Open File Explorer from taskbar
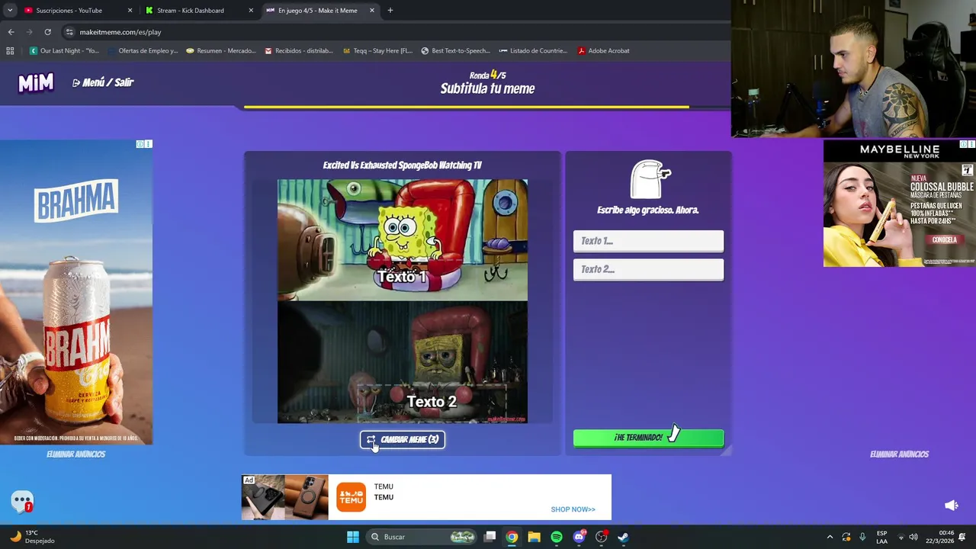976x549 pixels. (x=534, y=537)
